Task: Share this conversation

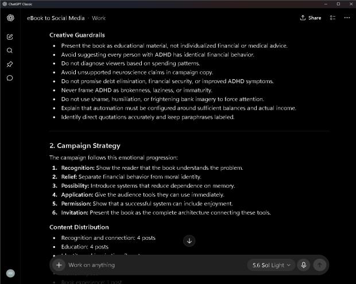Action: (311, 18)
